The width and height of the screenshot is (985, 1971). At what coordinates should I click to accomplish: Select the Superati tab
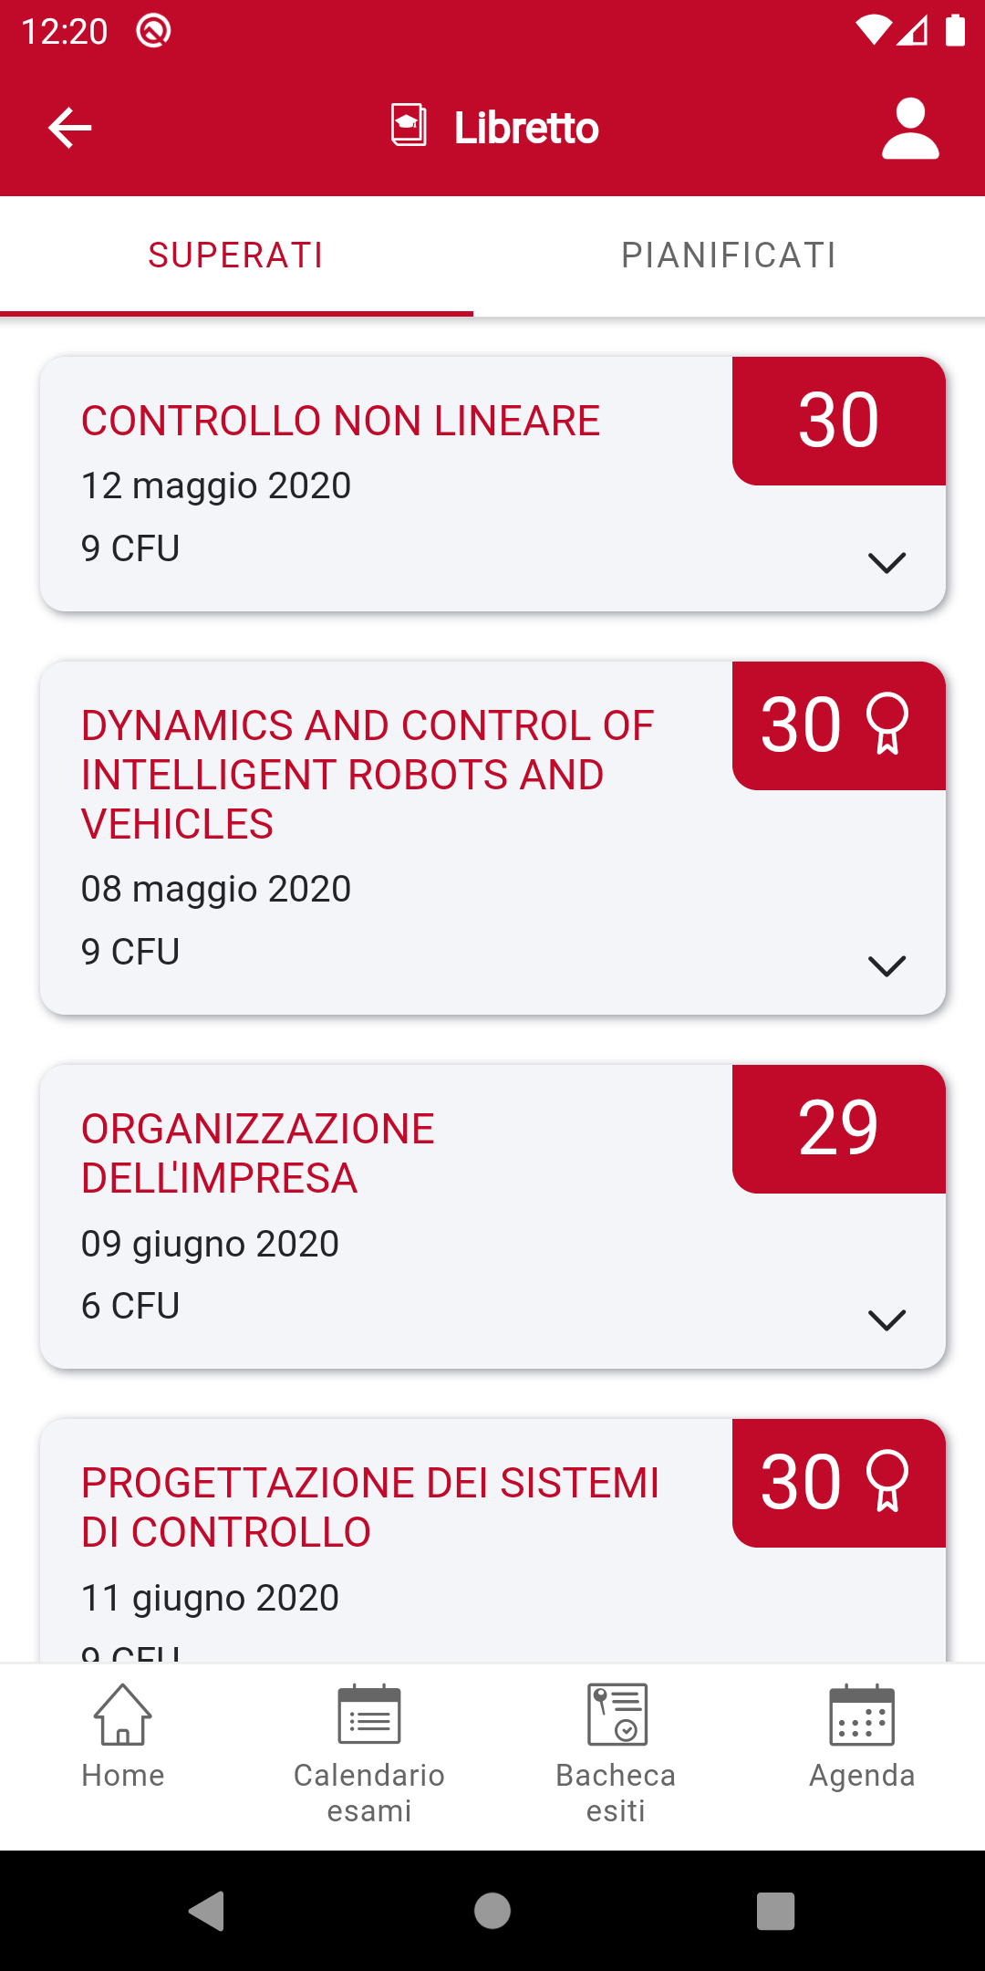click(x=236, y=255)
